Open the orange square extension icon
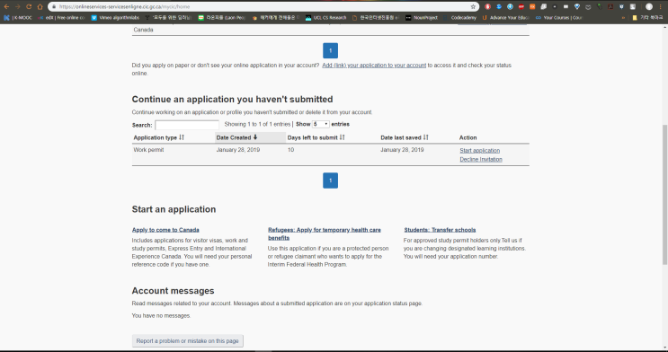The height and width of the screenshot is (352, 668). (532, 7)
